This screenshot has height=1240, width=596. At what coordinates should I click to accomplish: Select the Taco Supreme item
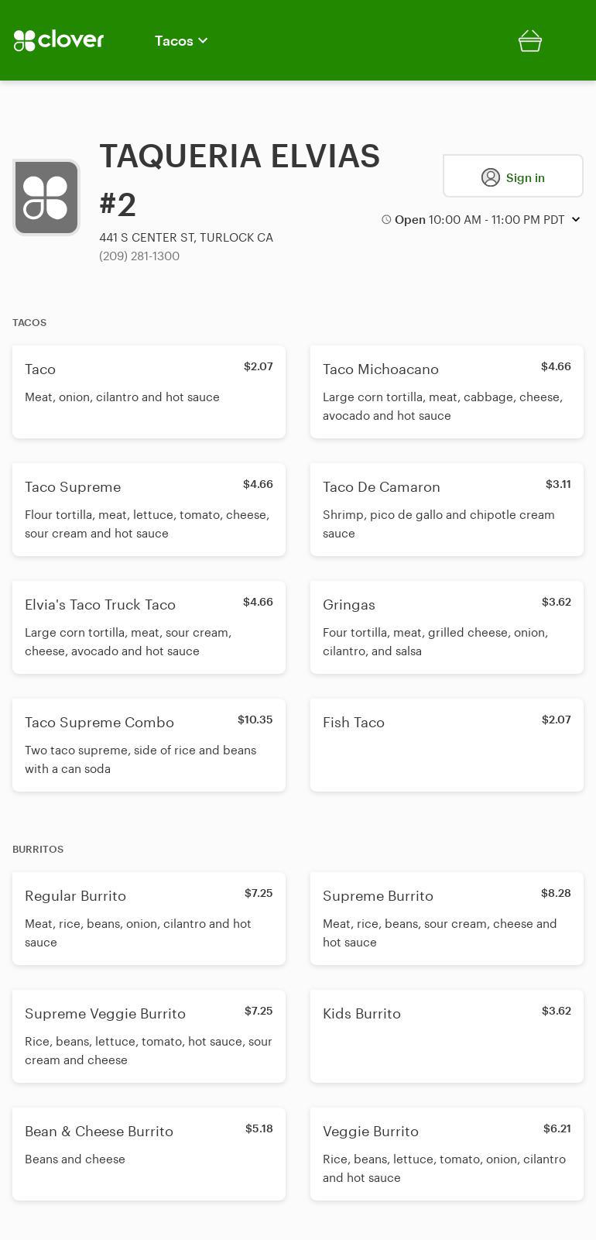click(149, 510)
